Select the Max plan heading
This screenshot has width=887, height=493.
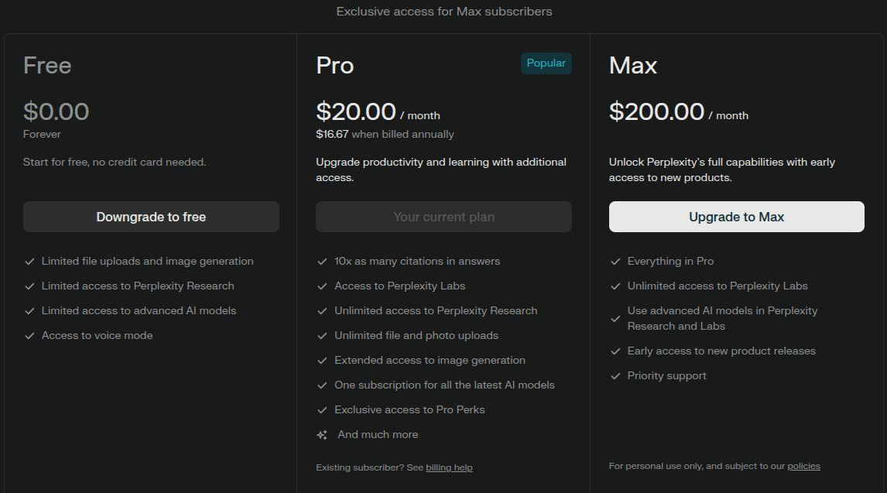[633, 66]
